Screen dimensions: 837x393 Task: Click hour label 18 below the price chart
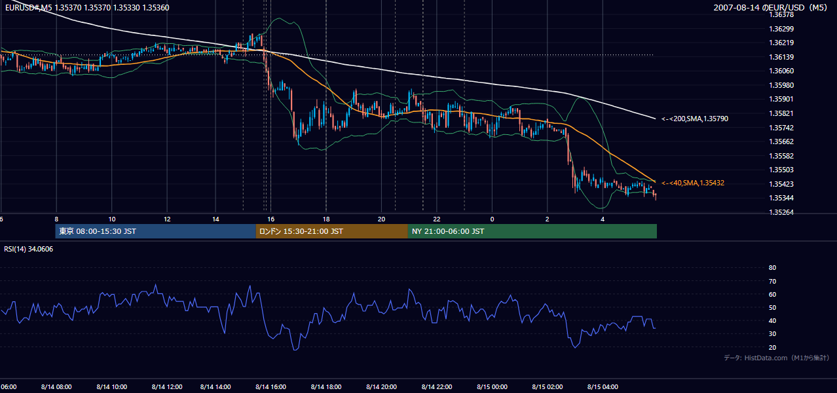(x=326, y=219)
